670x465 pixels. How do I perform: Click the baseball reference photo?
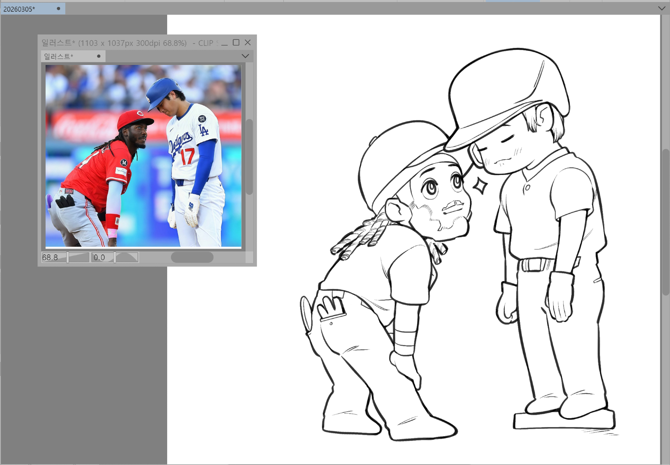coord(143,156)
